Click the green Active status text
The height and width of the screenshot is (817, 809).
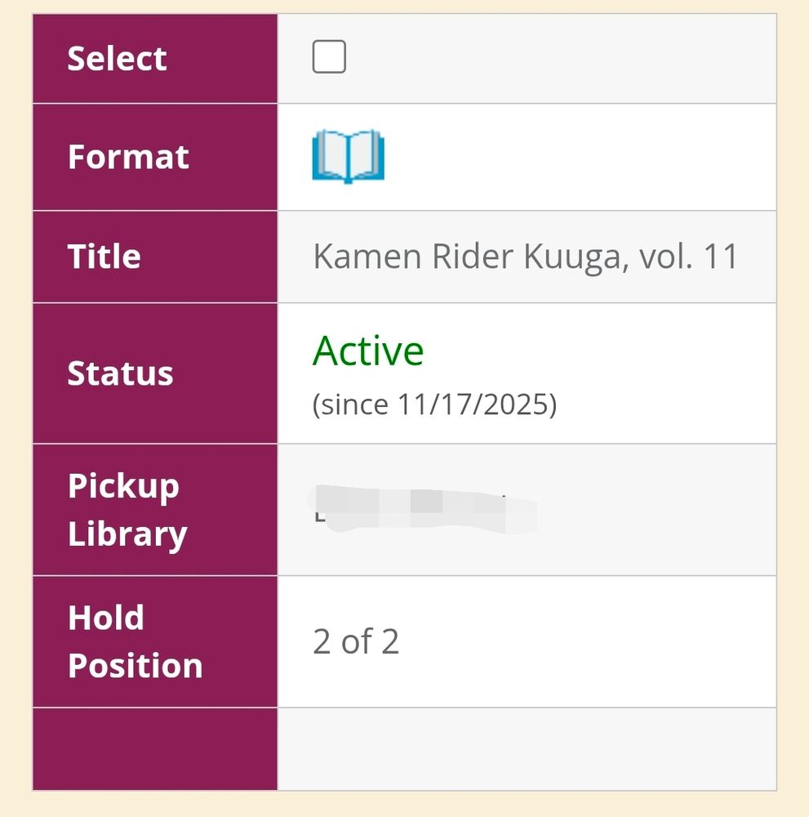tap(368, 350)
